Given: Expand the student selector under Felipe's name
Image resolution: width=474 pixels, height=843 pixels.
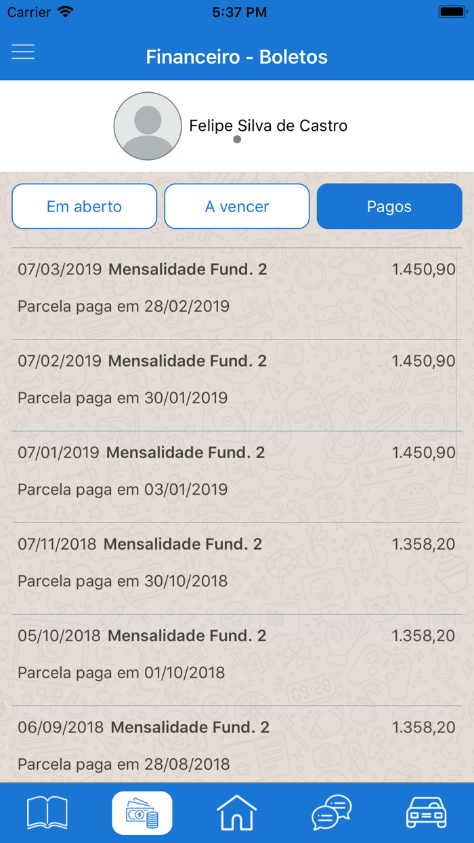Looking at the screenshot, I should pos(238,140).
